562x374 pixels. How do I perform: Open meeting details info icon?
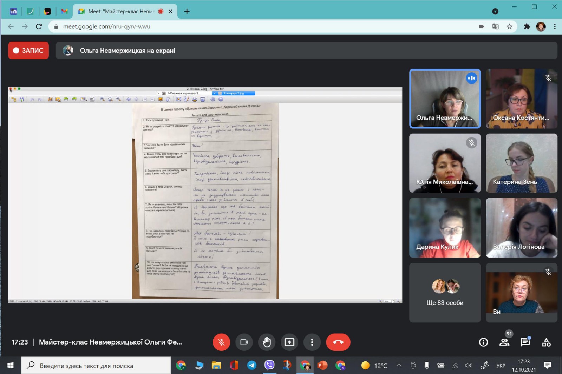click(483, 342)
